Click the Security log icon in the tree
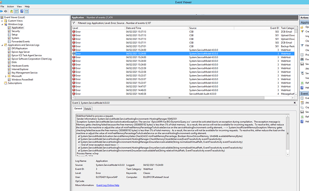The image size is (309, 191). 9,31
